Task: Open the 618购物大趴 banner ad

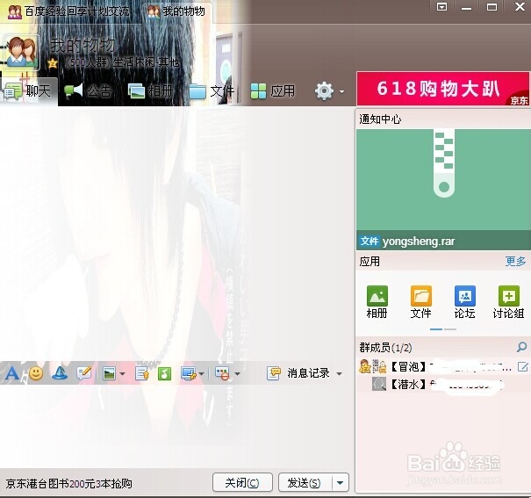Action: tap(442, 89)
